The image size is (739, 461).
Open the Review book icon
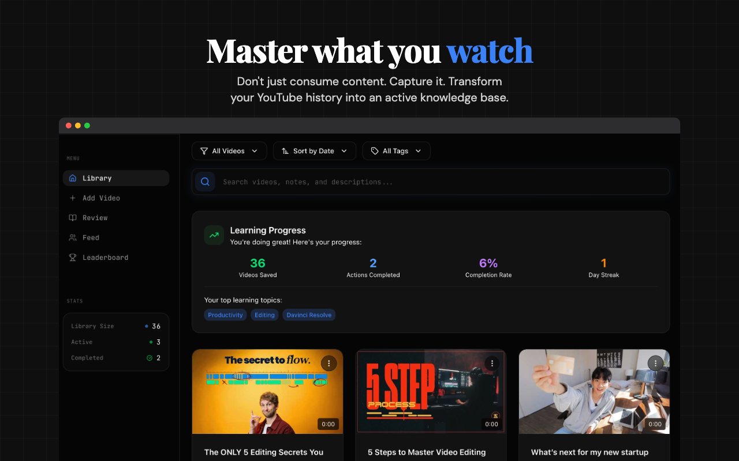pyautogui.click(x=73, y=218)
